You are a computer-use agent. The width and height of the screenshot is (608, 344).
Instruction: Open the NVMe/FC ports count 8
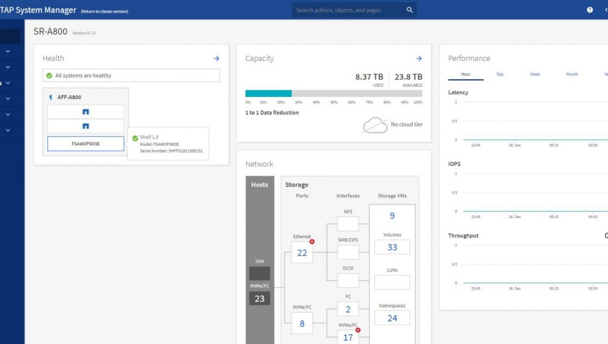(302, 323)
